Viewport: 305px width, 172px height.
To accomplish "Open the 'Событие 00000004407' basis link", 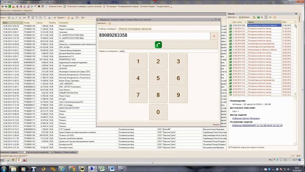I will pos(257,125).
